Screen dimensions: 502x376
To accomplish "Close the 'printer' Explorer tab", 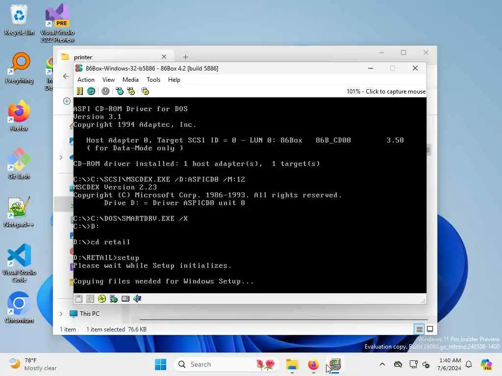I will (x=164, y=57).
